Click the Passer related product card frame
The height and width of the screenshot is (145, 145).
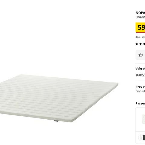pos(140,126)
